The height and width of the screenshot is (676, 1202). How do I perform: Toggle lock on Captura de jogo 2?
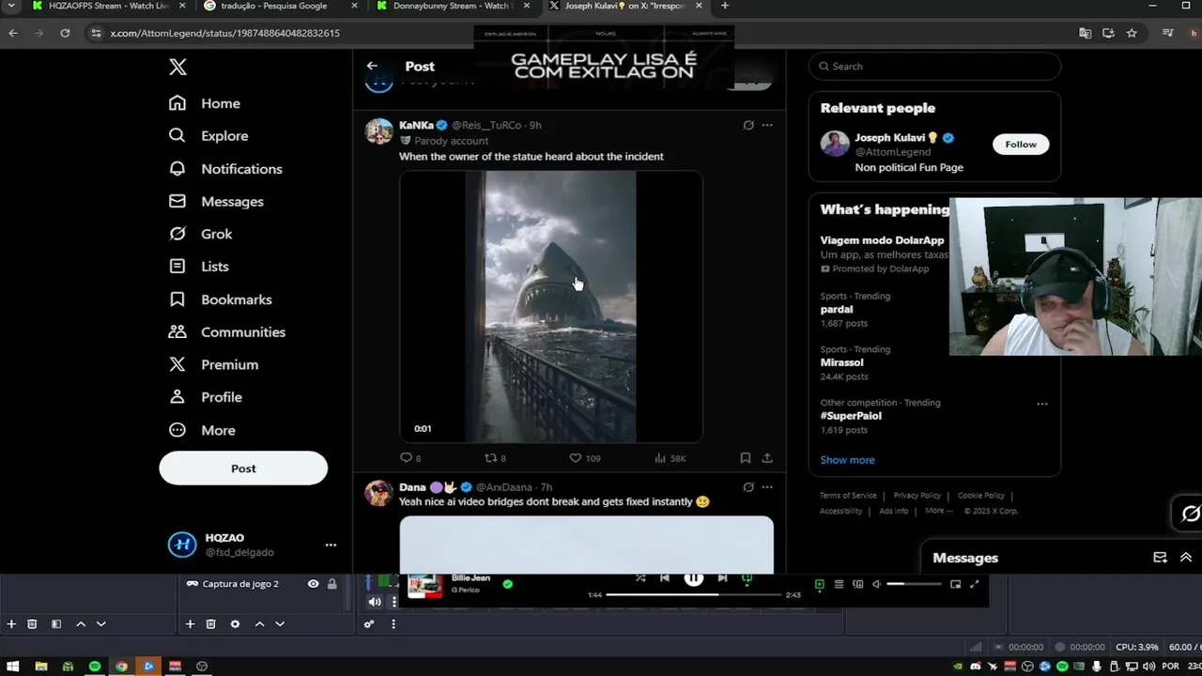pos(331,583)
